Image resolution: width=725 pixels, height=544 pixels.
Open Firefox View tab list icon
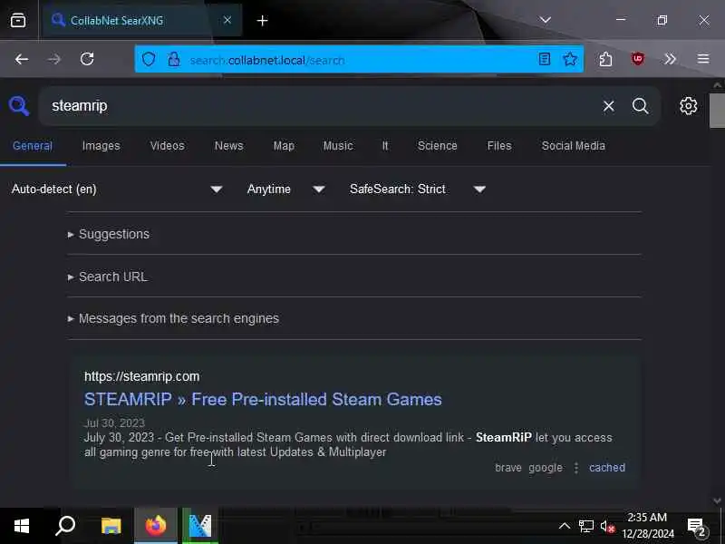coord(18,20)
